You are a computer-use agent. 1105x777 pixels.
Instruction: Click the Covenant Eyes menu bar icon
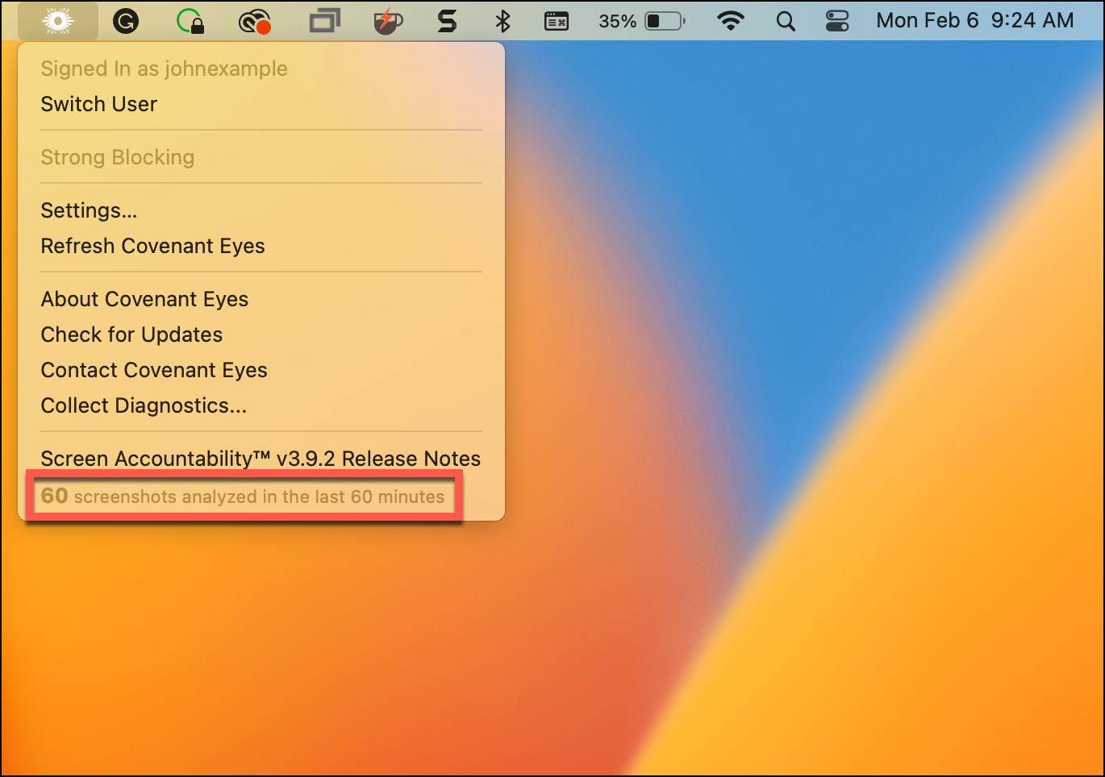[58, 21]
